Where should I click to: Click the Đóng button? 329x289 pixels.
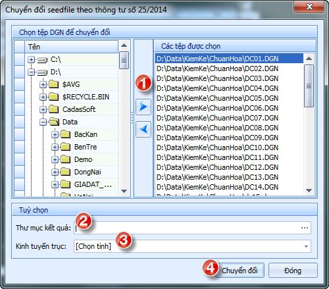coord(293,271)
